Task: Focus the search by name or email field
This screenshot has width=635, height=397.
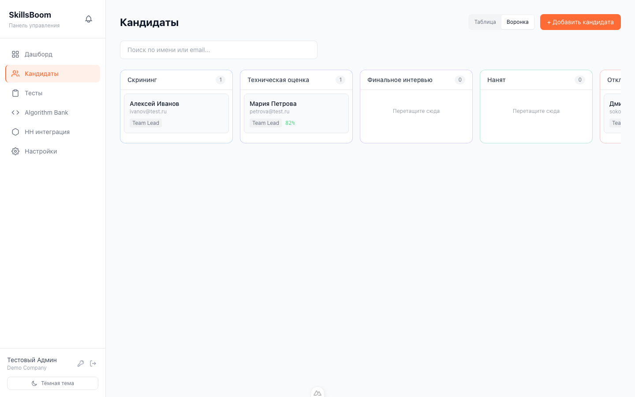Action: tap(219, 50)
